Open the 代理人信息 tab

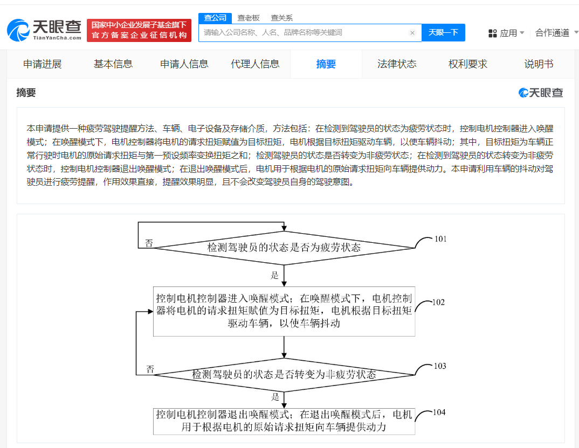click(x=255, y=64)
